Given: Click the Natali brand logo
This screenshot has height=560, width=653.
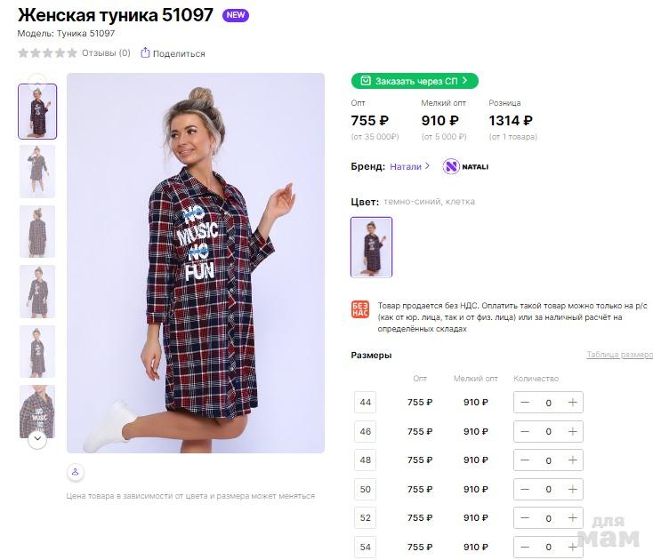Looking at the screenshot, I should click(451, 166).
